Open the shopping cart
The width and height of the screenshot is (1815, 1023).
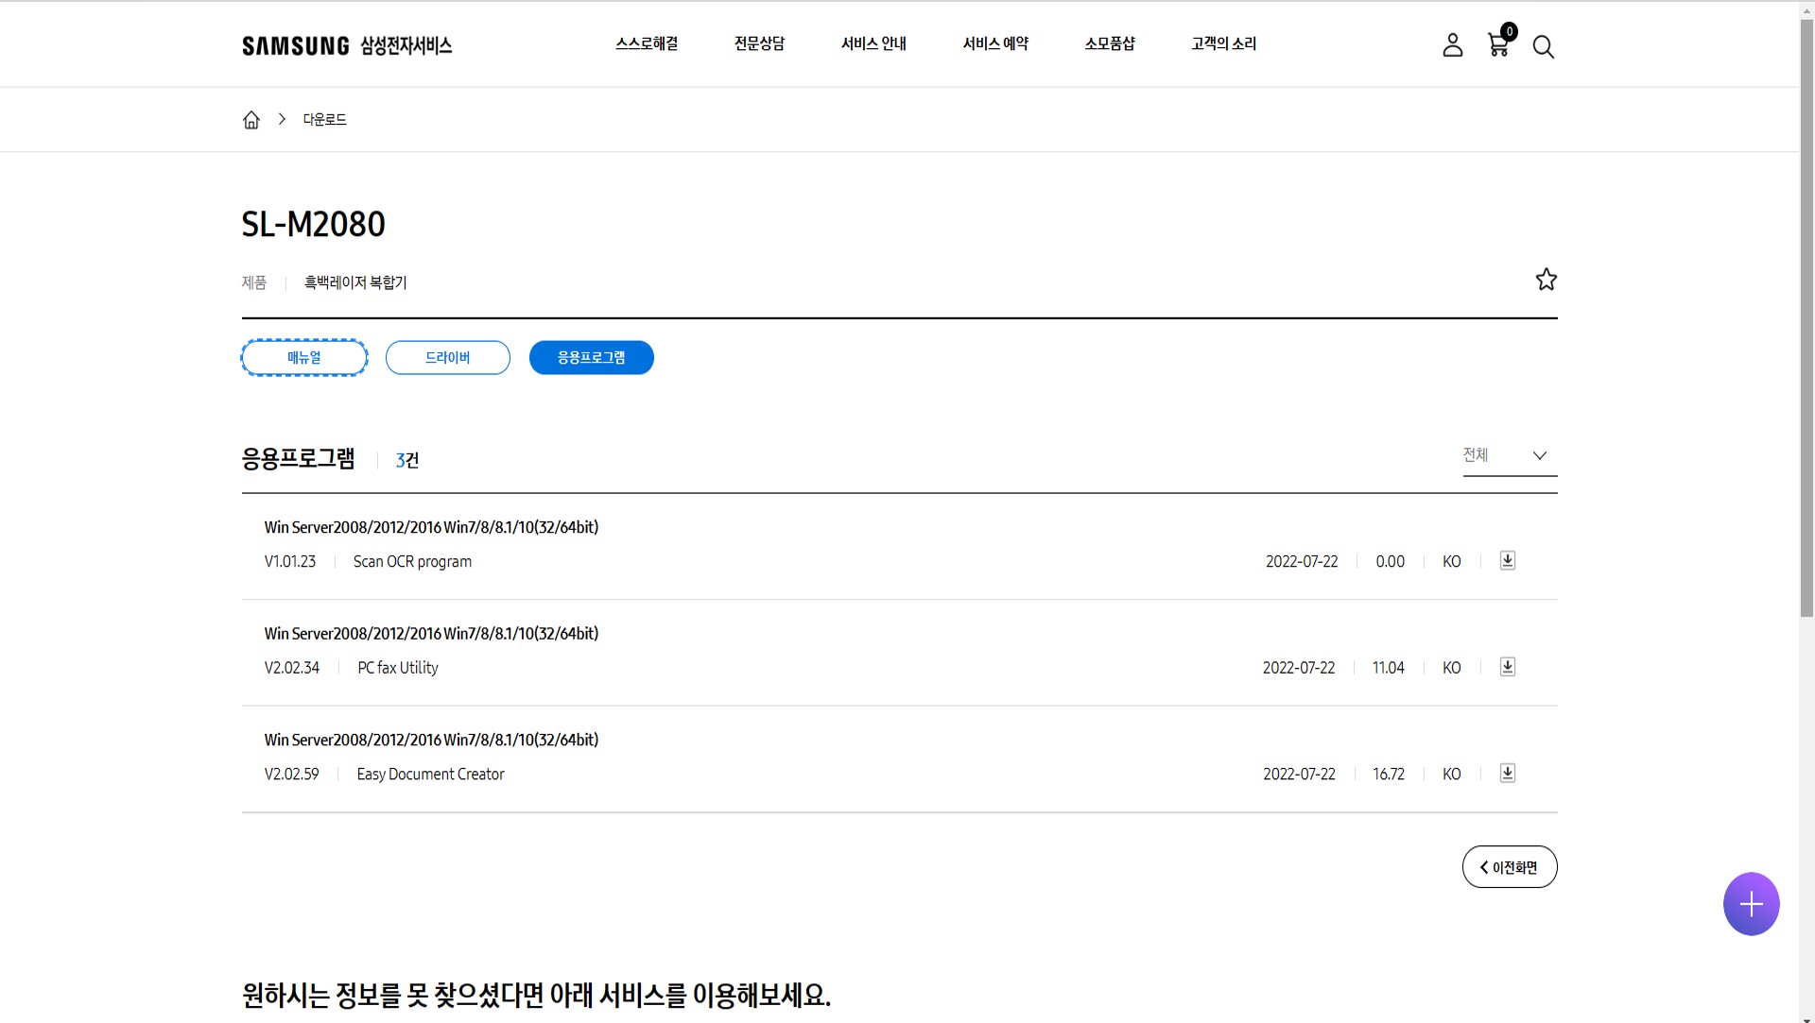pos(1498,46)
